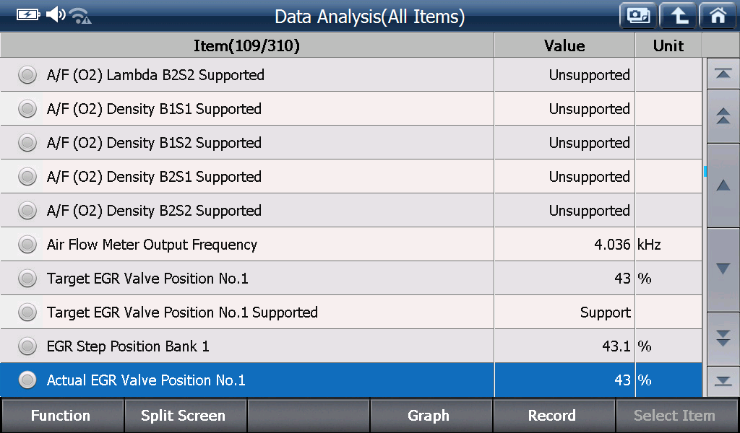Page up with the double up arrow
The width and height of the screenshot is (740, 433).
click(723, 116)
